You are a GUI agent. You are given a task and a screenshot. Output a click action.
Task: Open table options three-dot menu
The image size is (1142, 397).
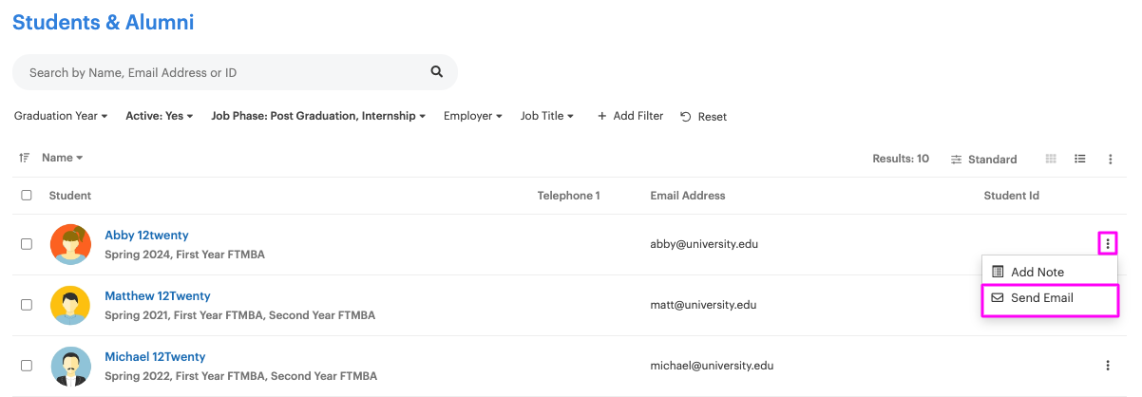(1110, 160)
